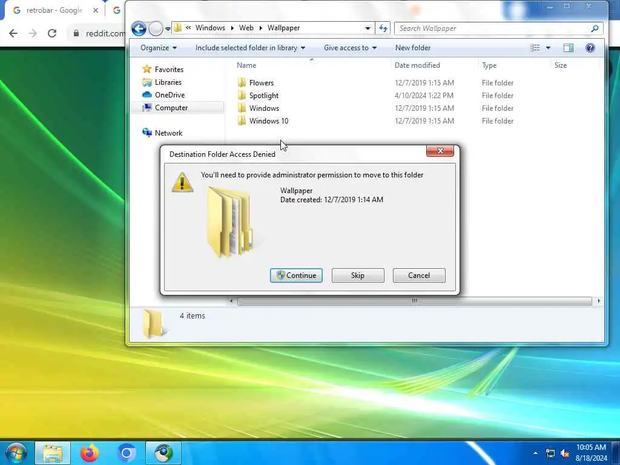620x465 pixels.
Task: Toggle the preview pane icon
Action: click(568, 48)
